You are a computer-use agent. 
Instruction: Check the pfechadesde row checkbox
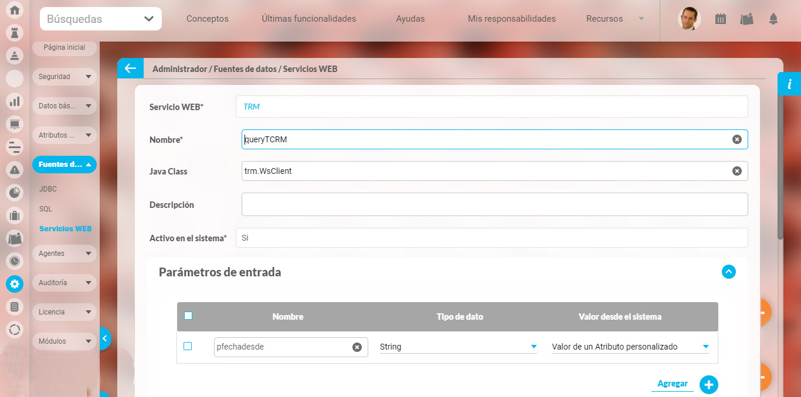click(188, 346)
